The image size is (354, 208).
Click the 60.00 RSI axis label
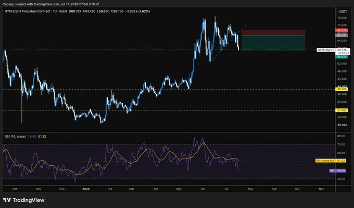tap(342, 153)
